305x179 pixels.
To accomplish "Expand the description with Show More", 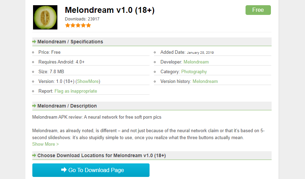I will [46, 144].
